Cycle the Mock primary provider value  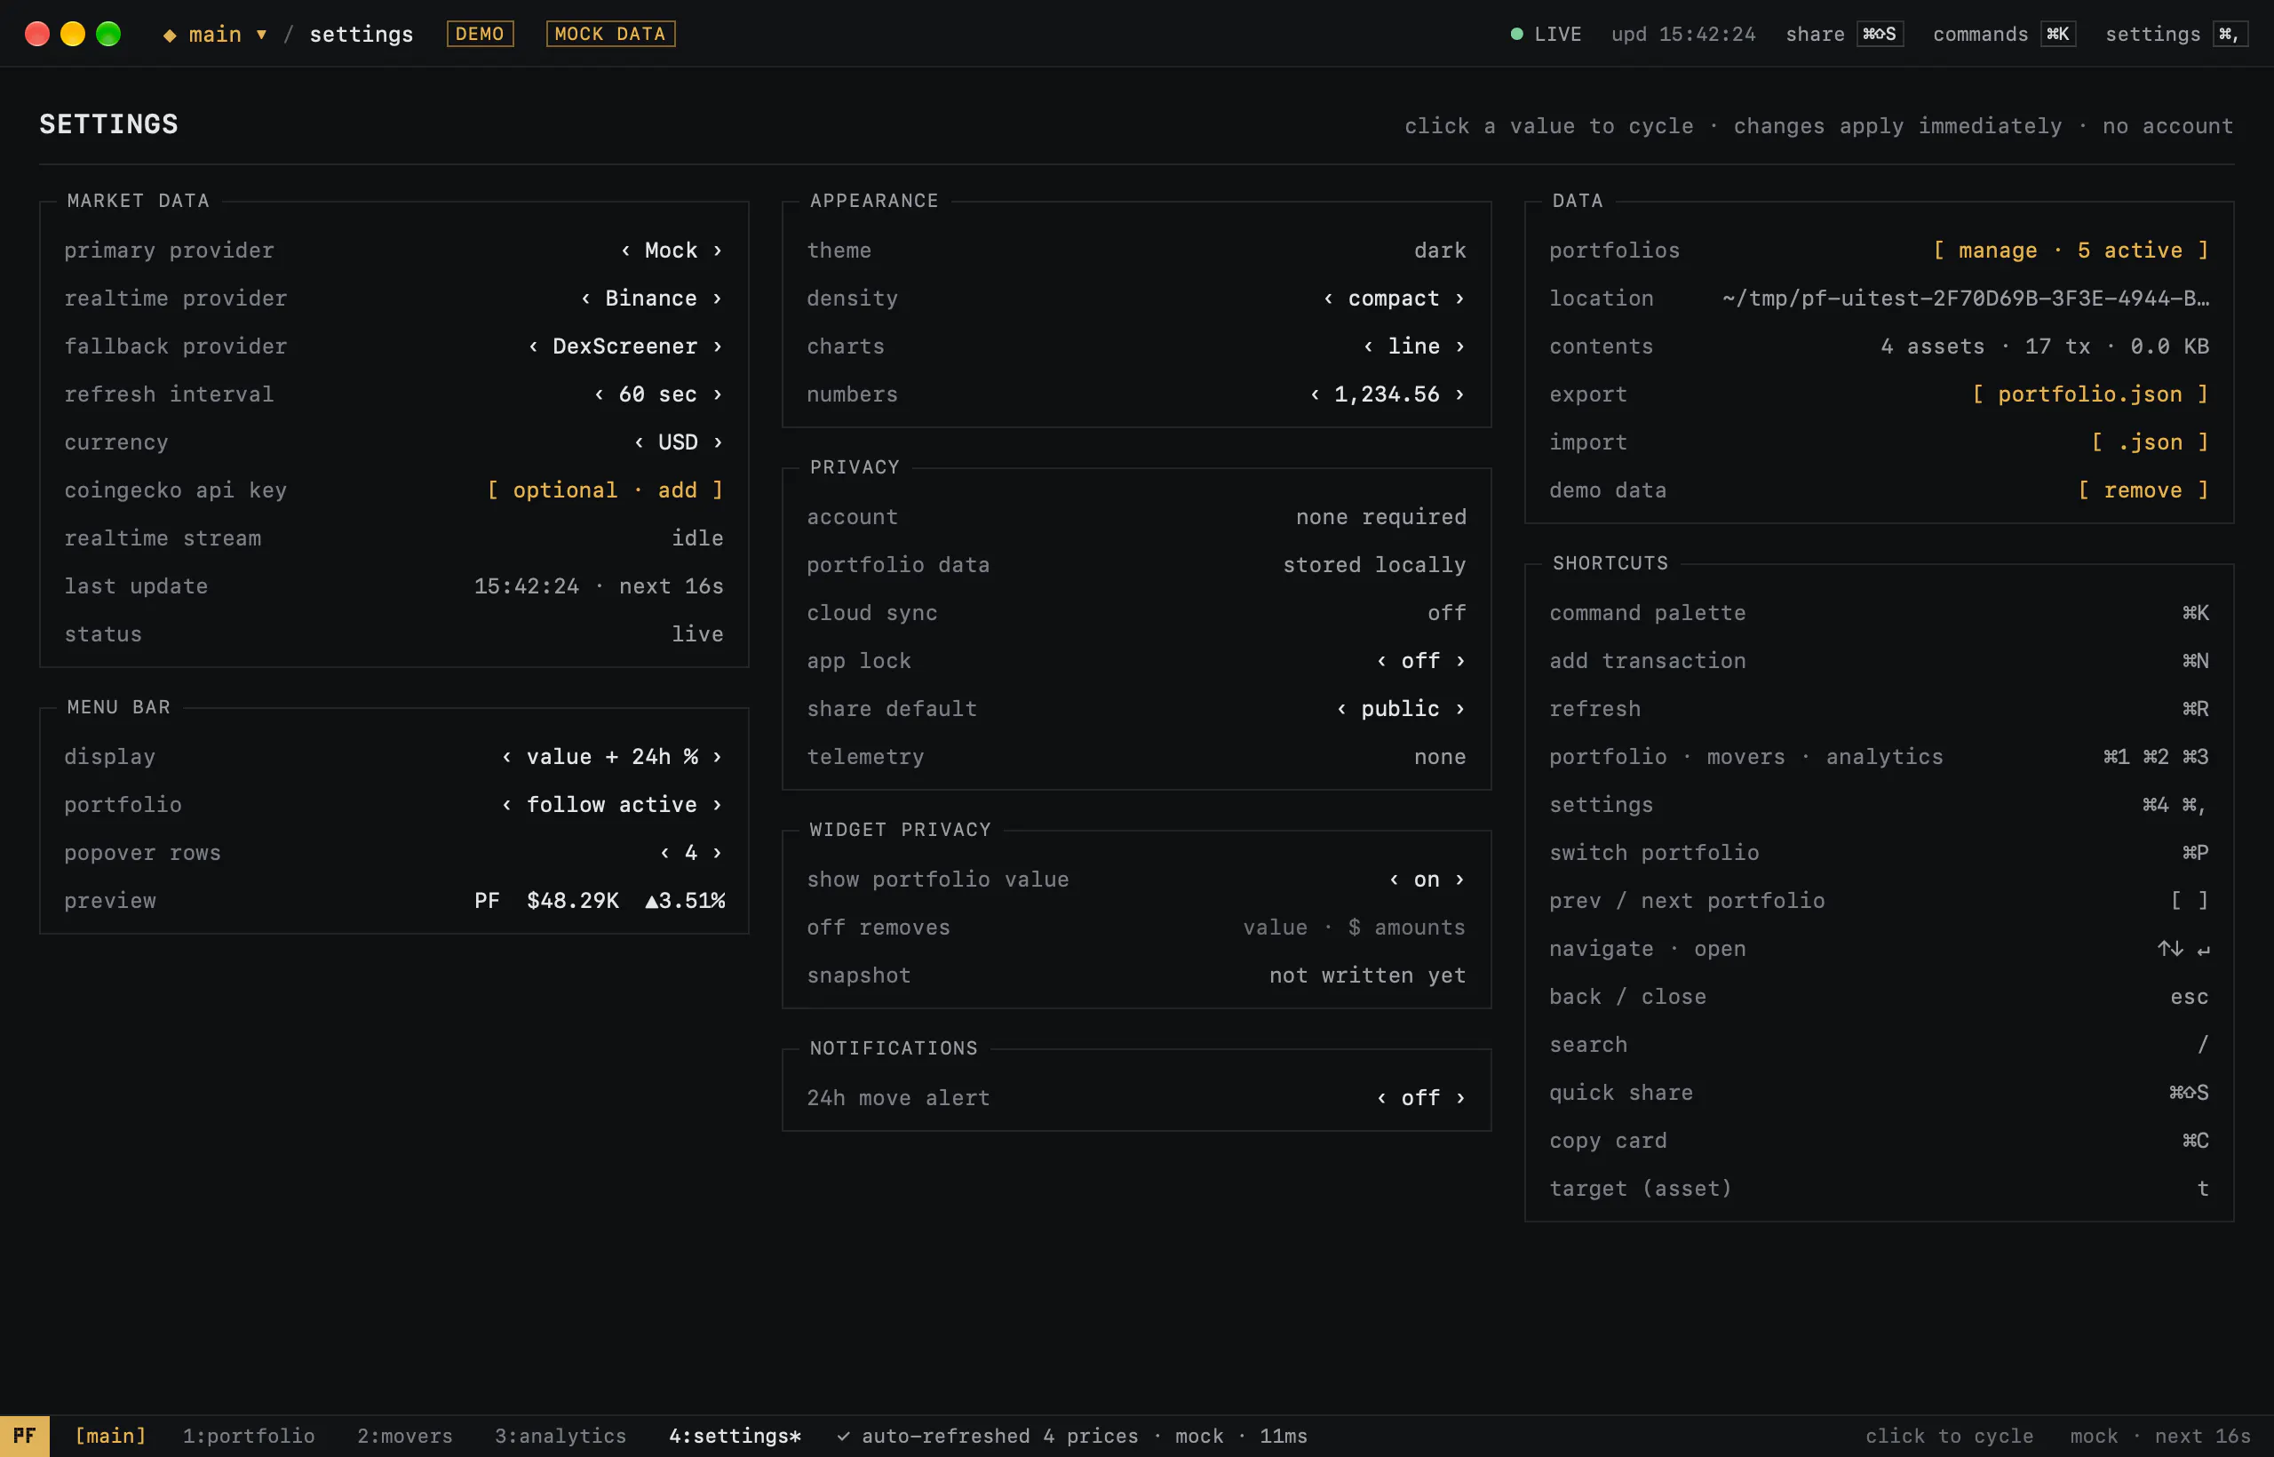(671, 251)
